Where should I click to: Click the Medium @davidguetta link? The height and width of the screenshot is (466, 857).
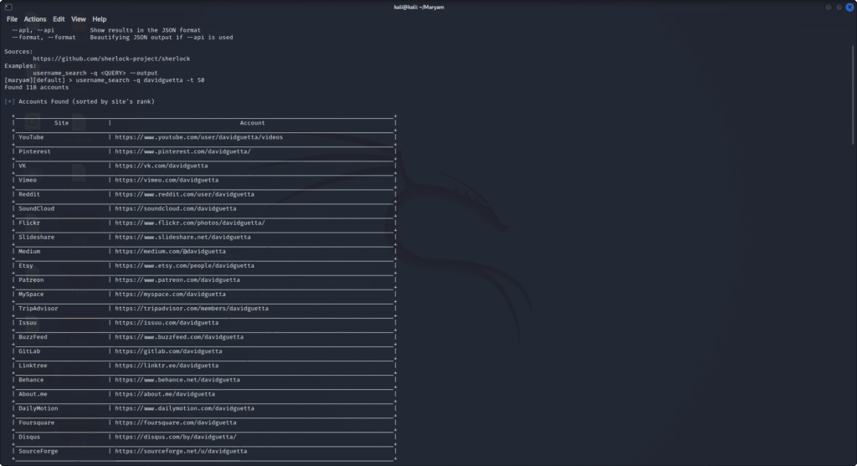point(170,251)
